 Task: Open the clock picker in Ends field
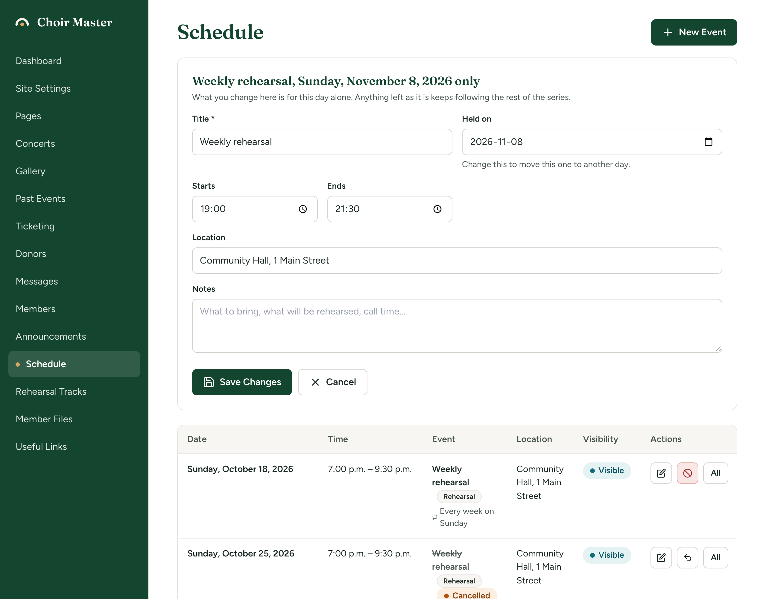(x=437, y=209)
